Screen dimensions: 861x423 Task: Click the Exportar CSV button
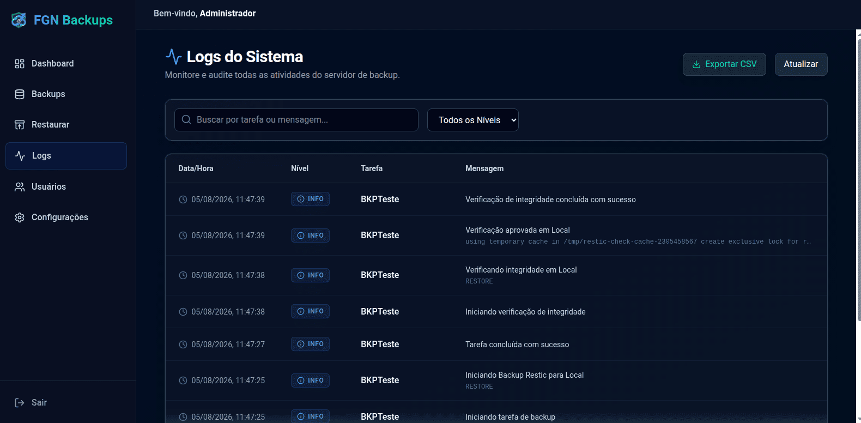click(x=724, y=64)
